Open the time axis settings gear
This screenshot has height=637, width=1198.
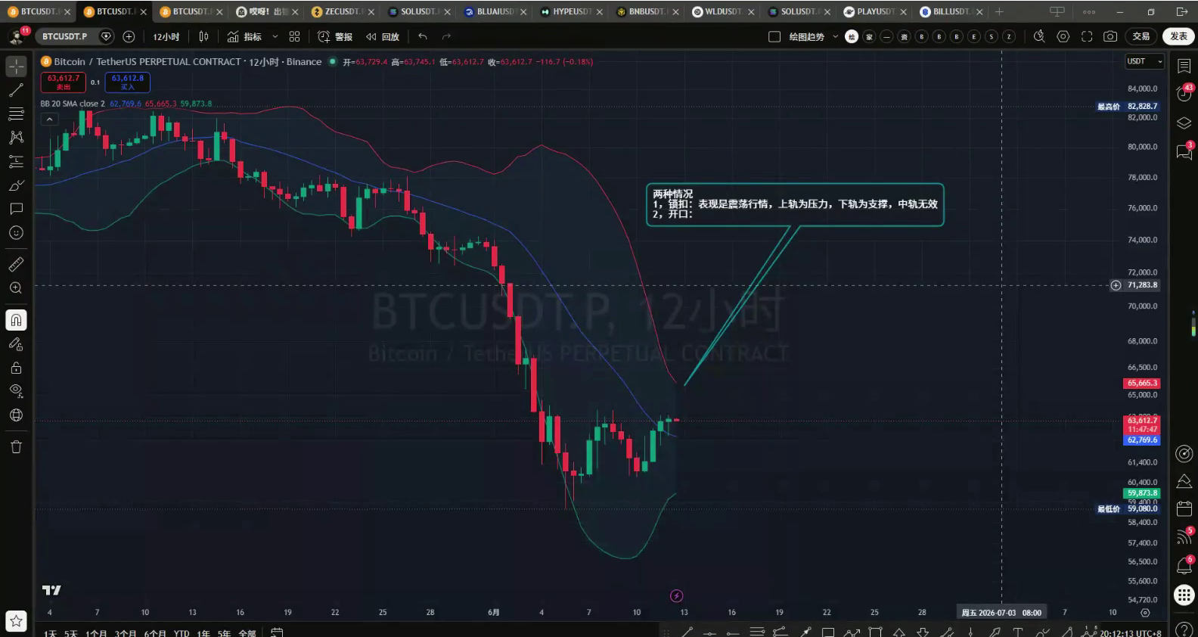coord(1145,613)
